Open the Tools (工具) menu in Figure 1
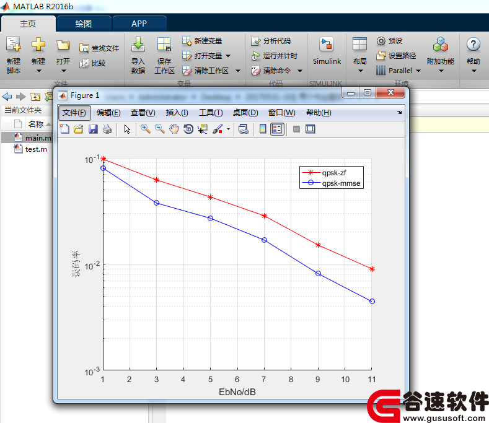This screenshot has width=489, height=423. pyautogui.click(x=211, y=113)
